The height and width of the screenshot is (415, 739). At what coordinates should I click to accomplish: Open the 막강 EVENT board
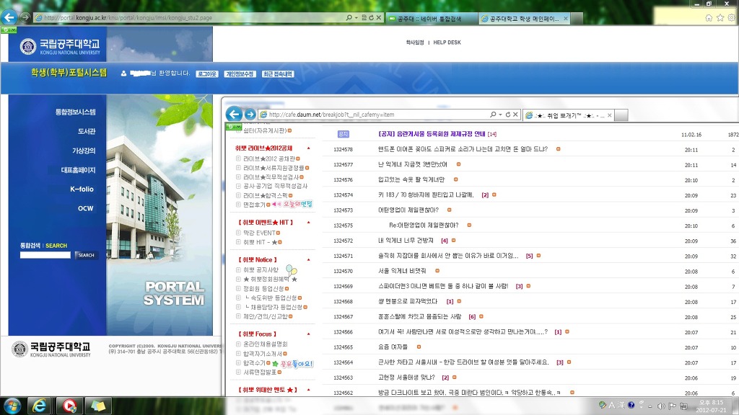tap(259, 233)
